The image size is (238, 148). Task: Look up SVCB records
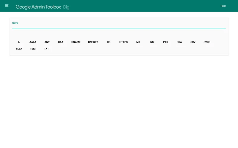(207, 42)
